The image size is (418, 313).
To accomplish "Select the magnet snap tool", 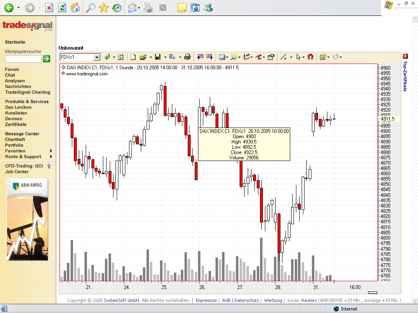I will (310, 57).
